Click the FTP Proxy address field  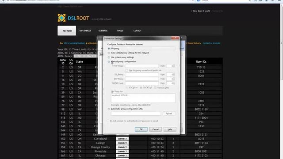click(x=142, y=79)
